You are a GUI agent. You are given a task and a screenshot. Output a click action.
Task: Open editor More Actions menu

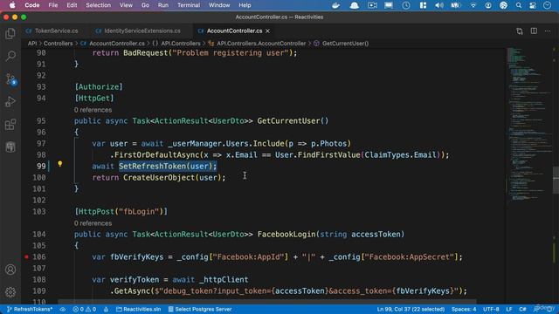548,31
